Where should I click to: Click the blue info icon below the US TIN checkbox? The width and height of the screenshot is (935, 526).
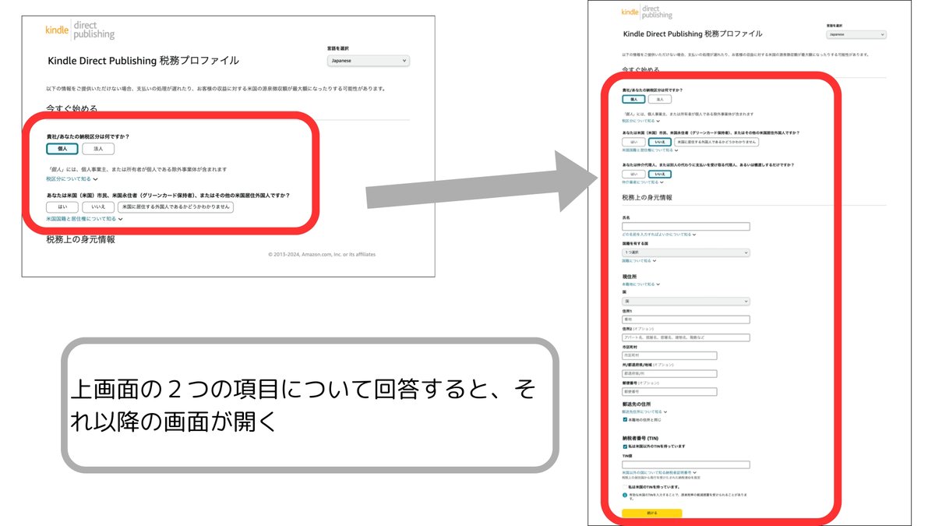pos(625,495)
